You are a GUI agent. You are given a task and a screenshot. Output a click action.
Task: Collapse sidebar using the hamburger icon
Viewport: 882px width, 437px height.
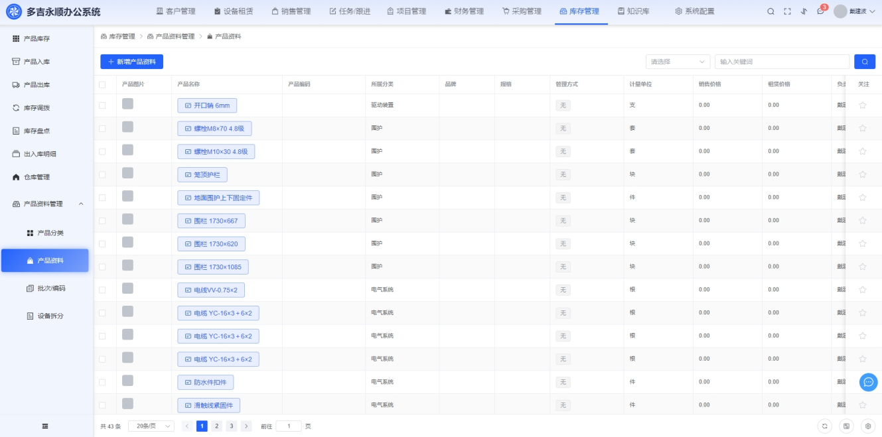45,426
